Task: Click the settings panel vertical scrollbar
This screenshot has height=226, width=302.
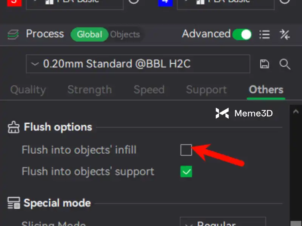Action: (295, 166)
